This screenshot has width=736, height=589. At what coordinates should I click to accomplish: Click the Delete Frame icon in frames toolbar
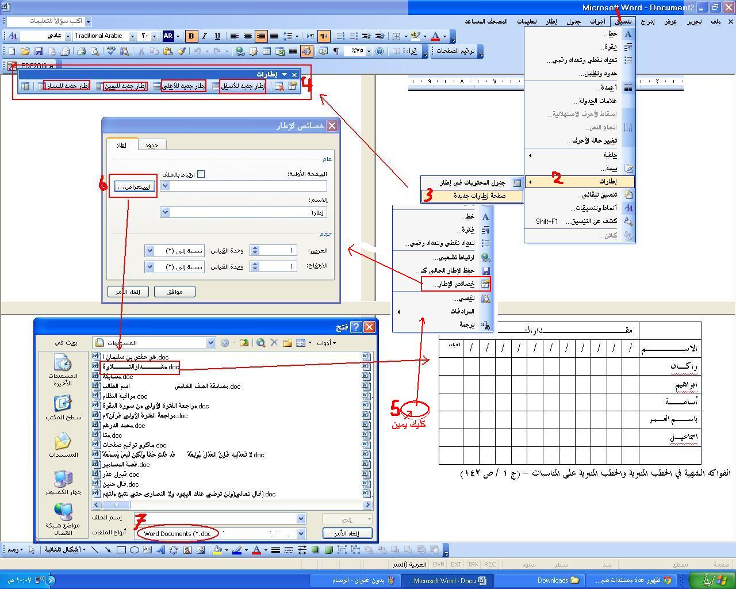tap(279, 86)
